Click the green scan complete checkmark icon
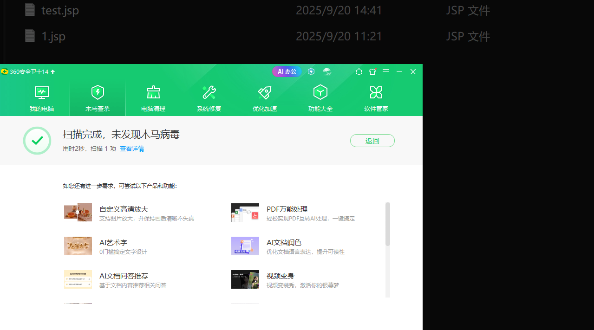Image resolution: width=594 pixels, height=330 pixels. coord(37,141)
